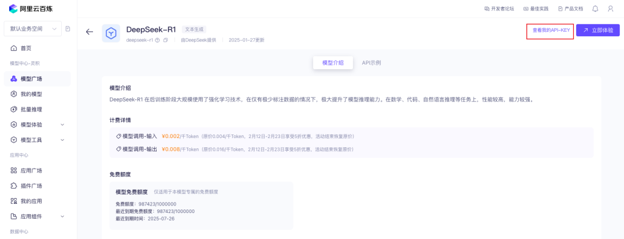
Task: Click the 文本生成 tag
Action: (194, 29)
